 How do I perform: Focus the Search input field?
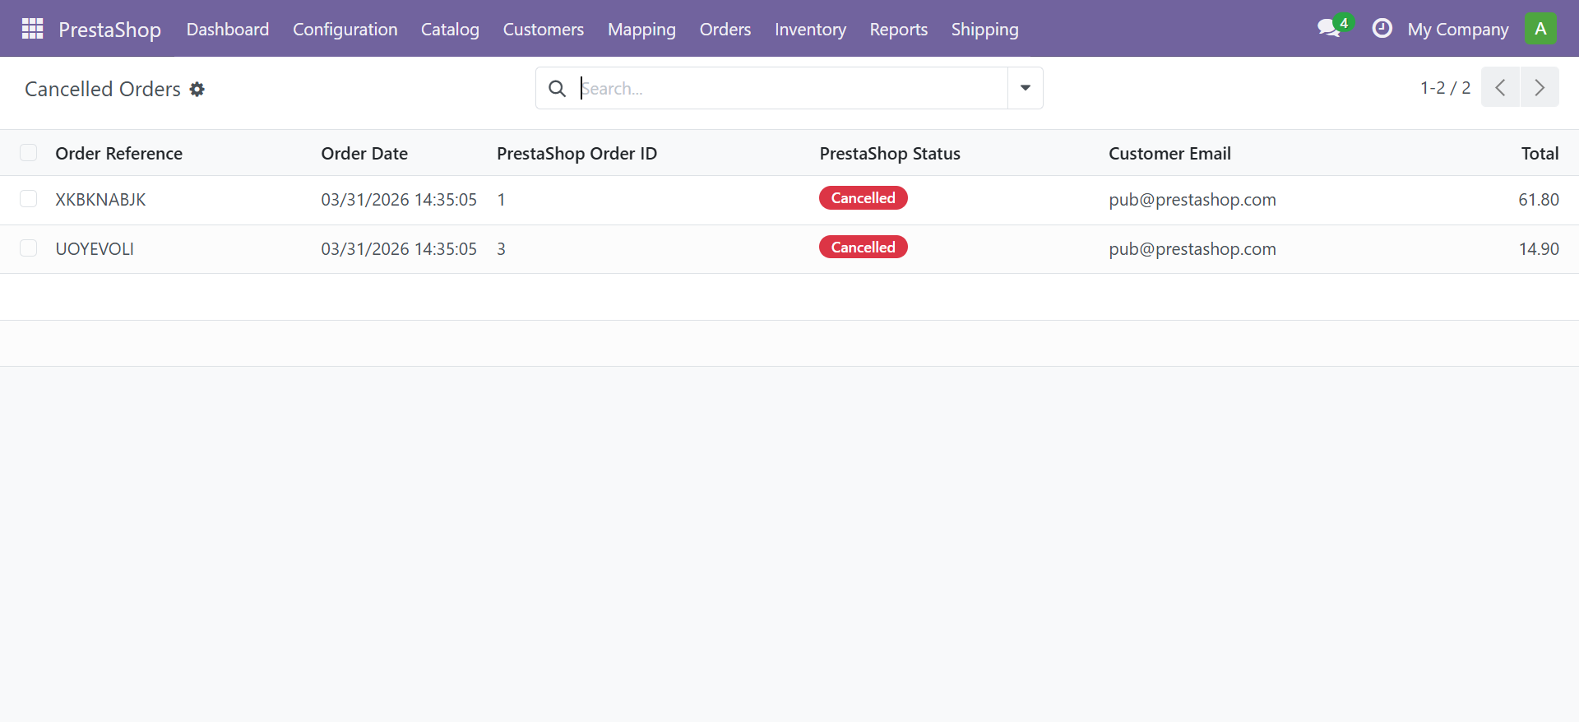789,89
